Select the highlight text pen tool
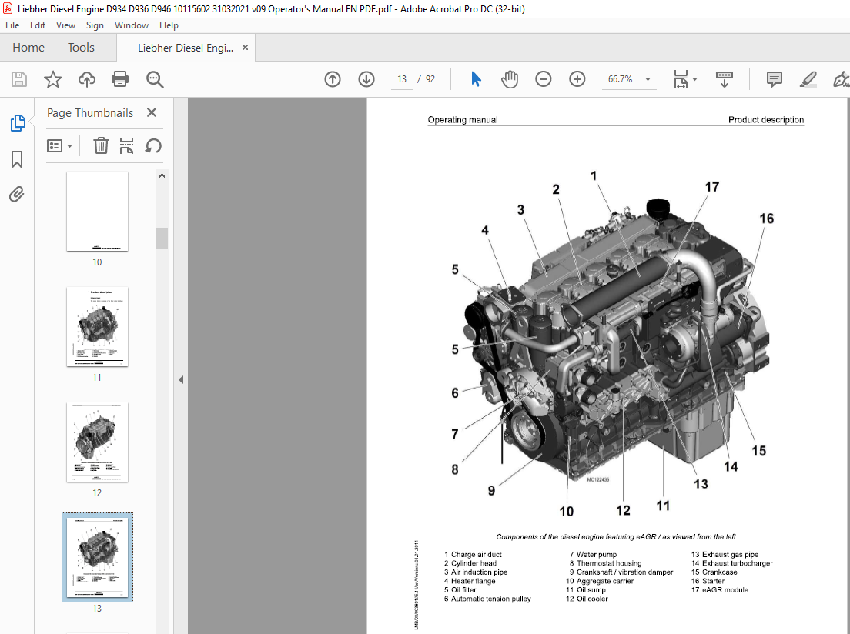 [x=808, y=80]
